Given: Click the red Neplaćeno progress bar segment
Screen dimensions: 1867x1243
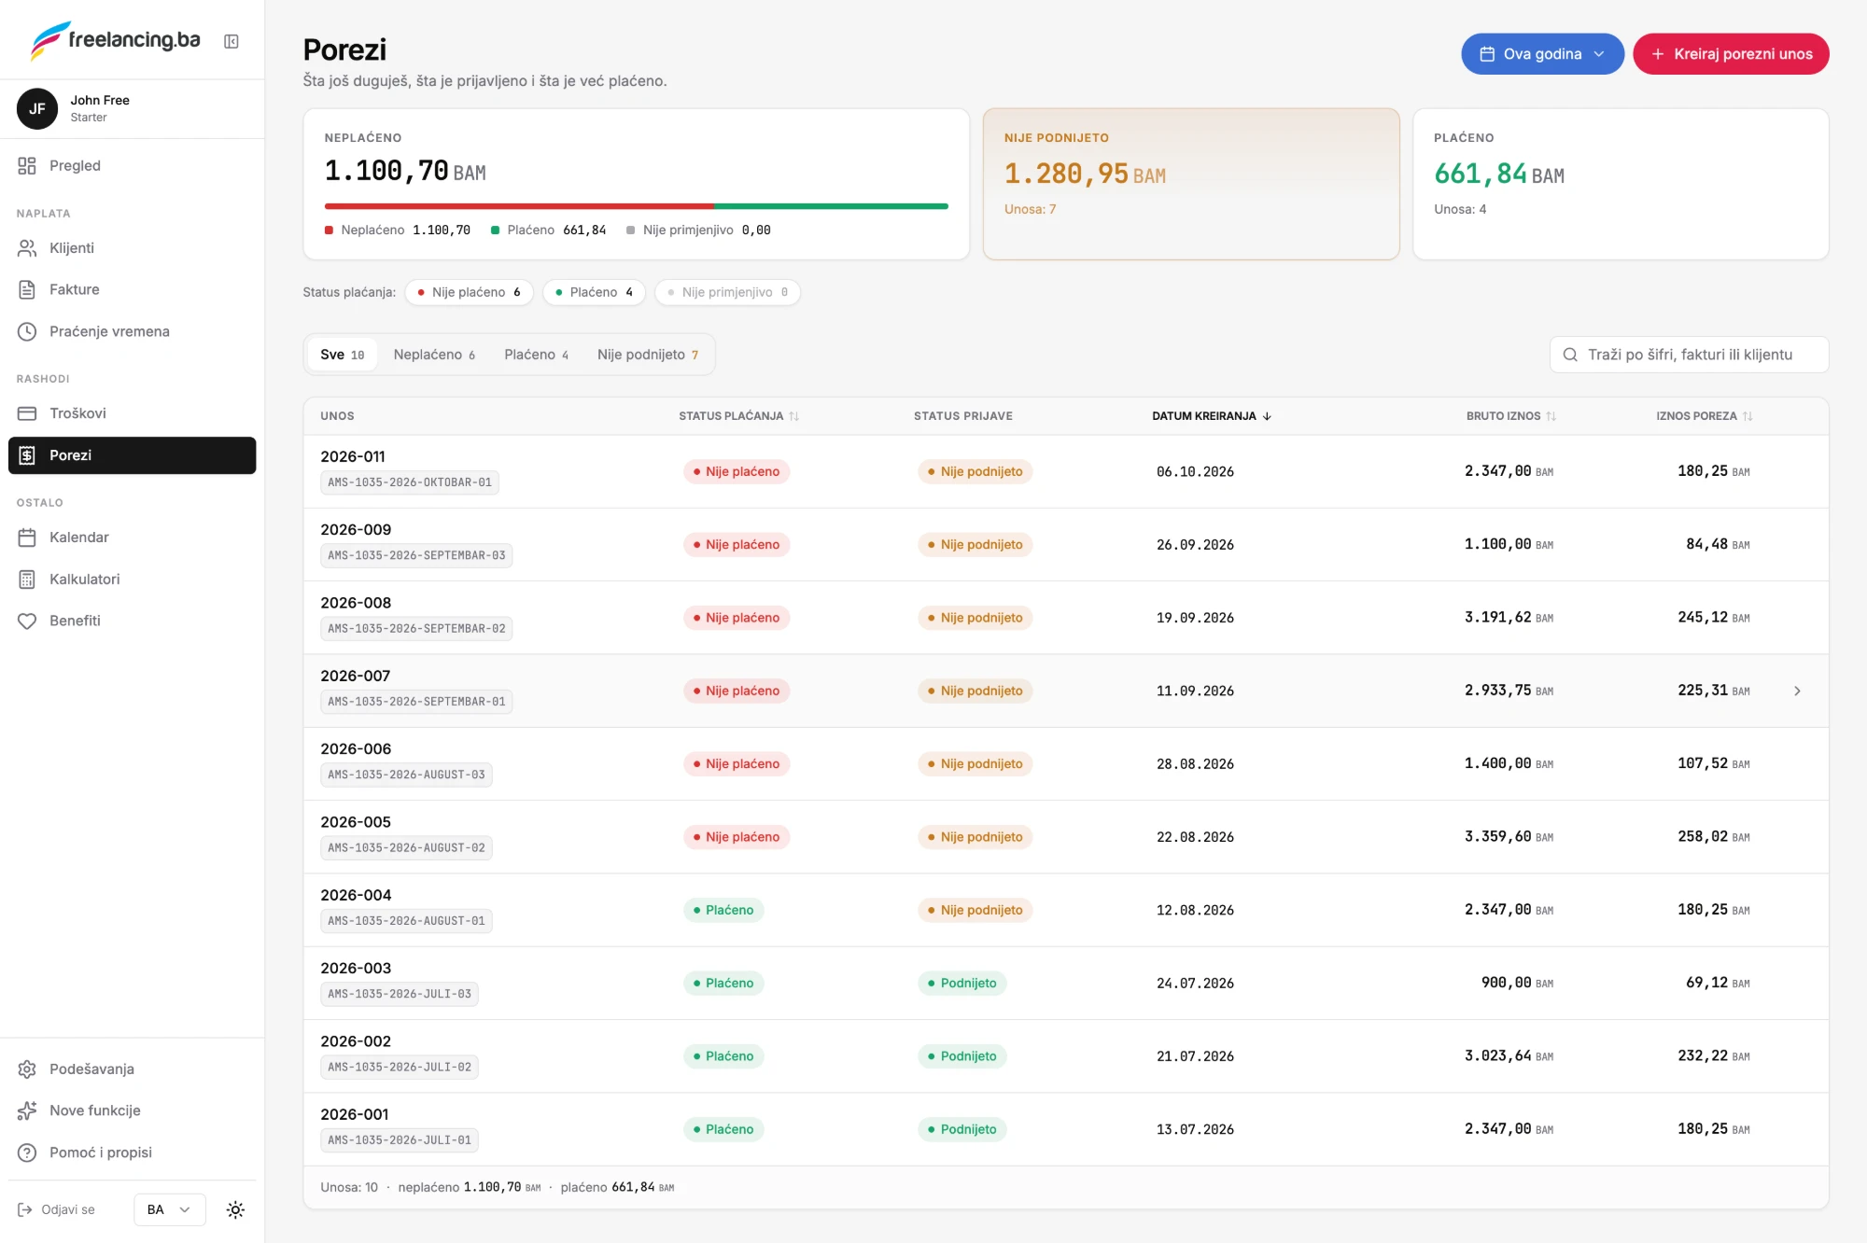Looking at the screenshot, I should pos(519,206).
